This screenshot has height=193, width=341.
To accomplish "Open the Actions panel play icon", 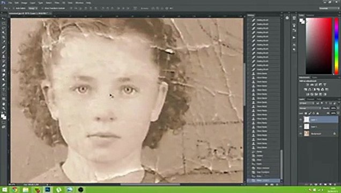I will (x=294, y=38).
